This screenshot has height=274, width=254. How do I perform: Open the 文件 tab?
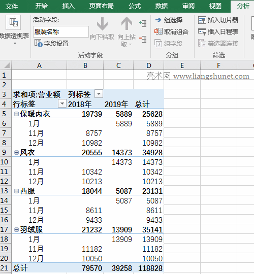point(12,6)
